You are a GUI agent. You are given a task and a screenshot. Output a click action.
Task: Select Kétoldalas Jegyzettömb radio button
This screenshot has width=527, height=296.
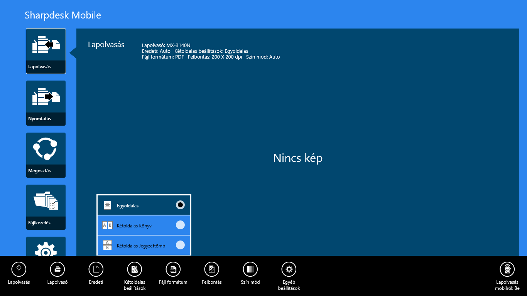click(x=180, y=245)
